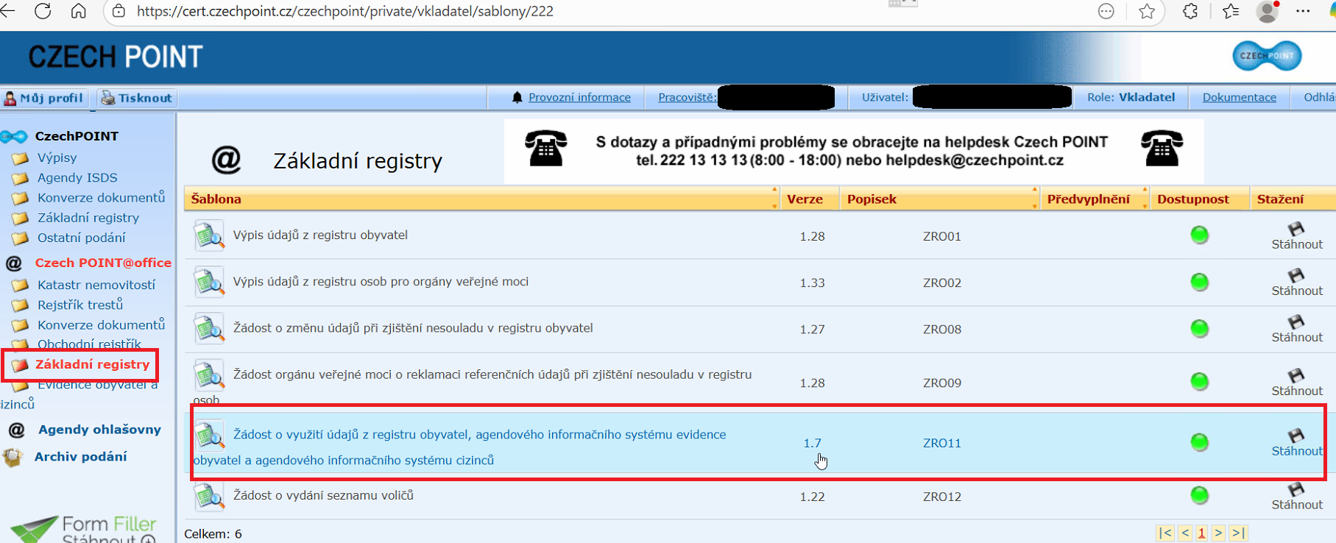Viewport: 1336px width, 543px height.
Task: Open Můj profil in toolbar
Action: tap(44, 98)
